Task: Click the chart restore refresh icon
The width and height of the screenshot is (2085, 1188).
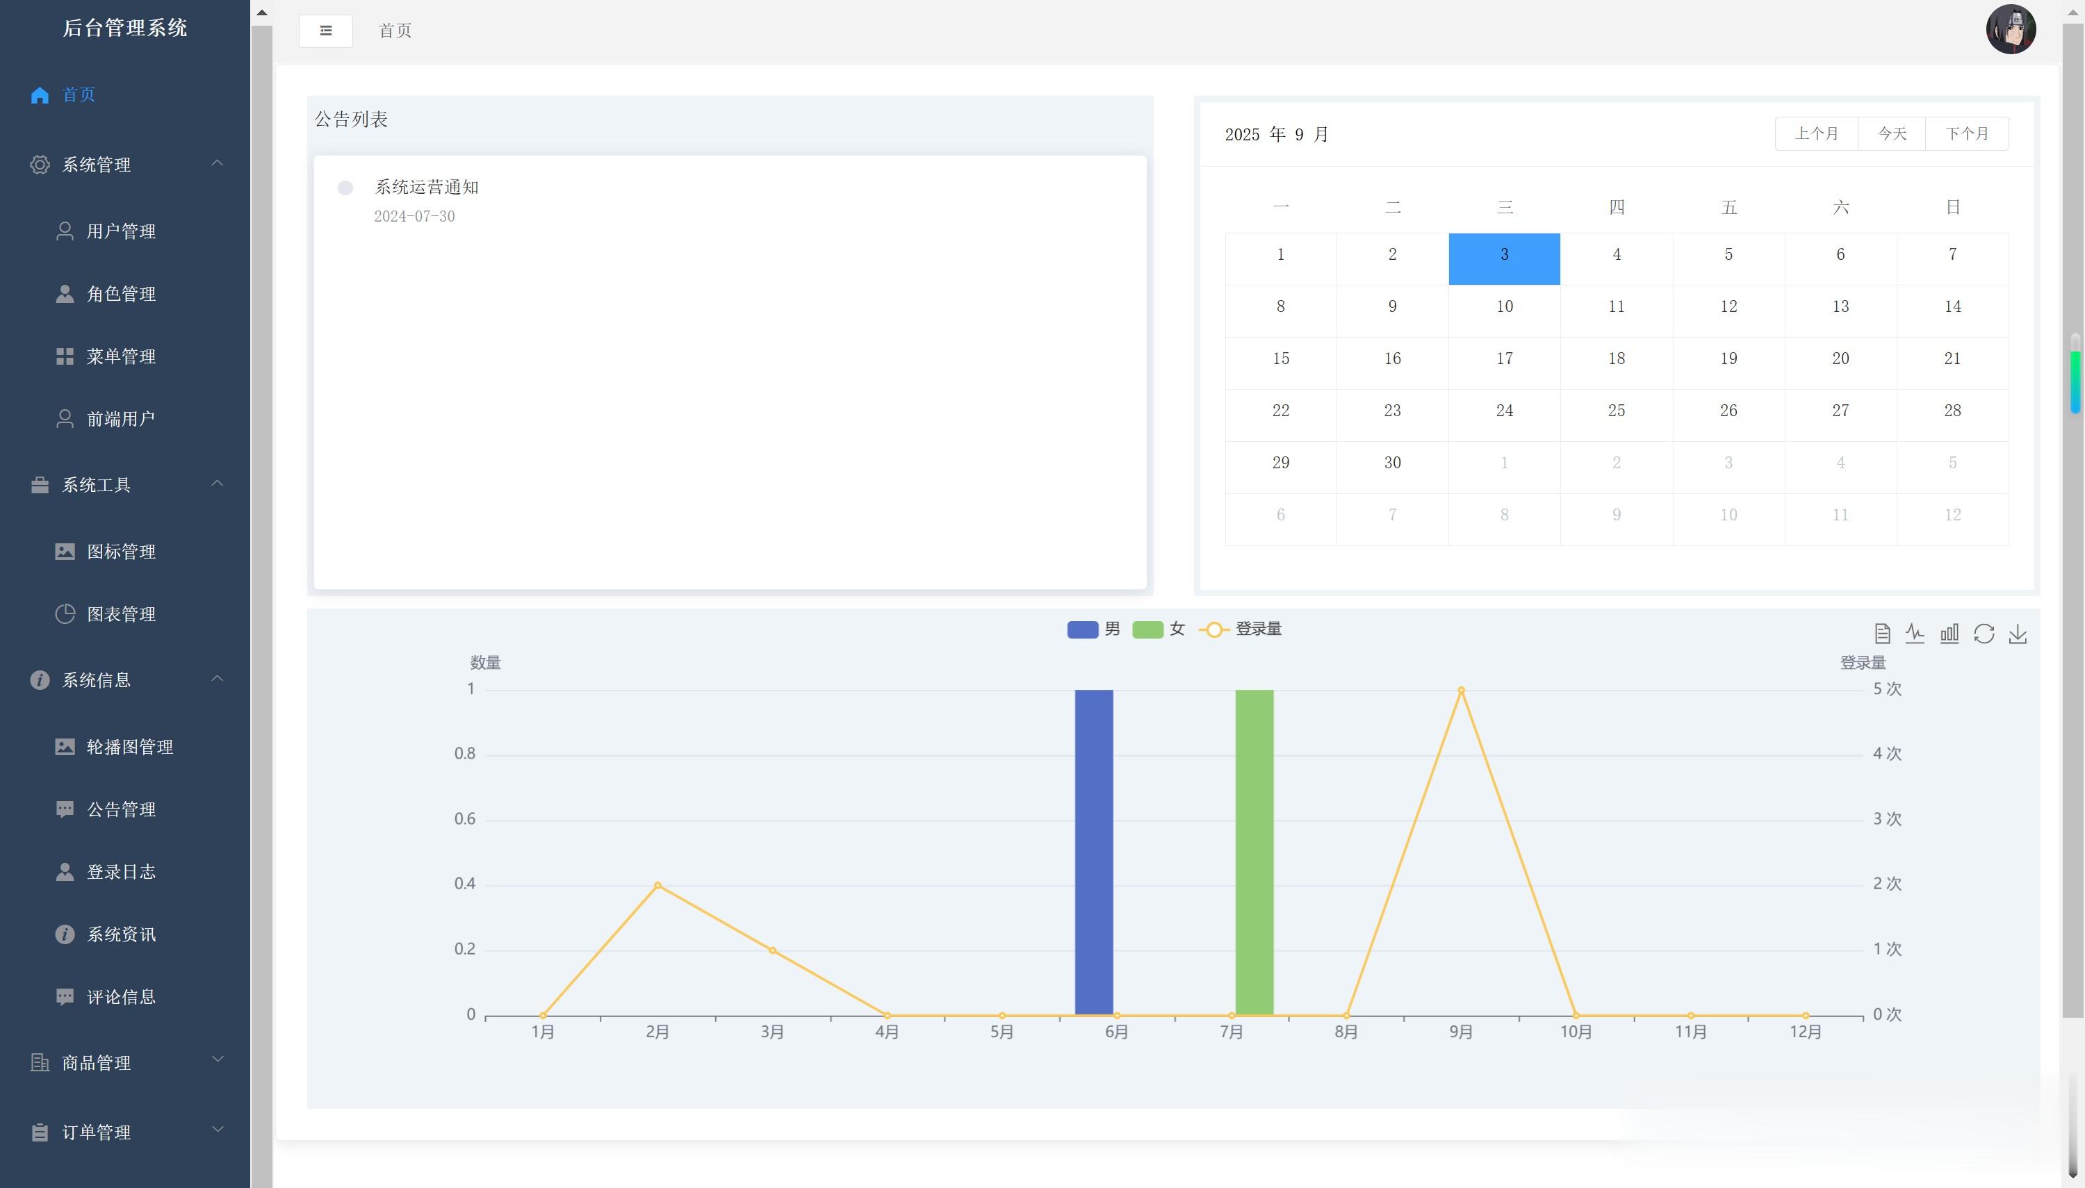Action: (x=1984, y=634)
